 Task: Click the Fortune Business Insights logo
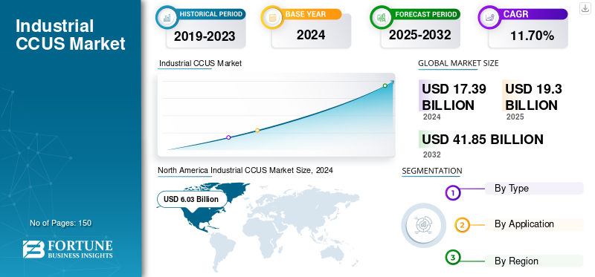(x=68, y=250)
